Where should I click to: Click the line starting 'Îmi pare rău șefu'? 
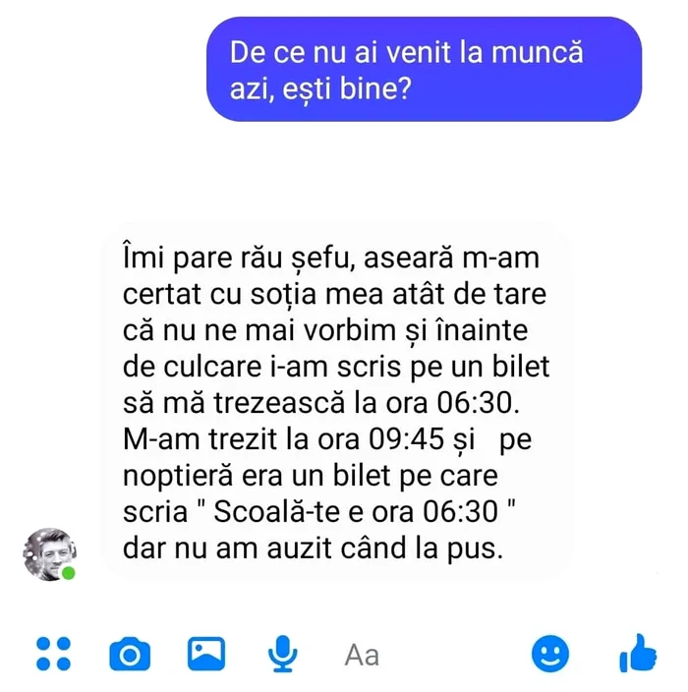click(x=331, y=258)
